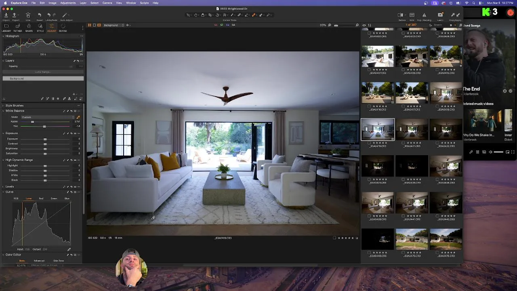Open the Adjustments menu
517x291 pixels.
click(68, 3)
